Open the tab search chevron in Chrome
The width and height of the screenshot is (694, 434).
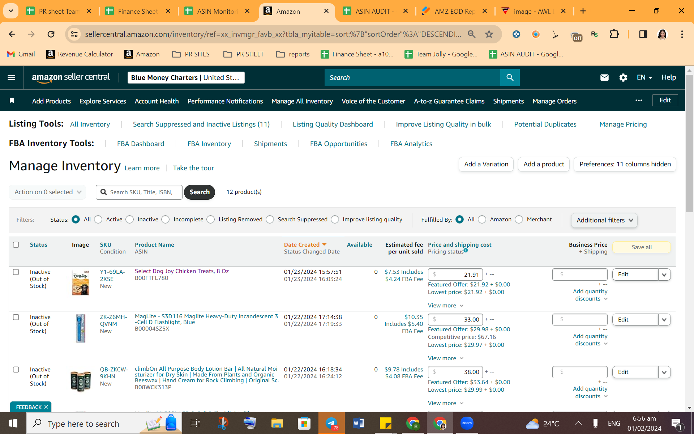pyautogui.click(x=11, y=11)
